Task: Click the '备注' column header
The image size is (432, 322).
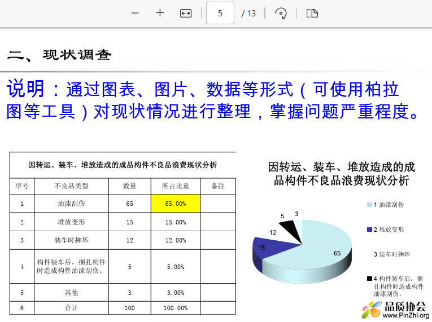Action: pos(218,186)
